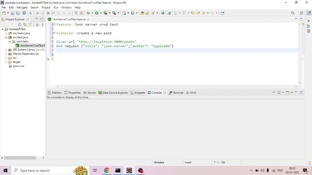Open the Project Explorer filter icon
This screenshot has width=312, height=175.
tap(30, 25)
